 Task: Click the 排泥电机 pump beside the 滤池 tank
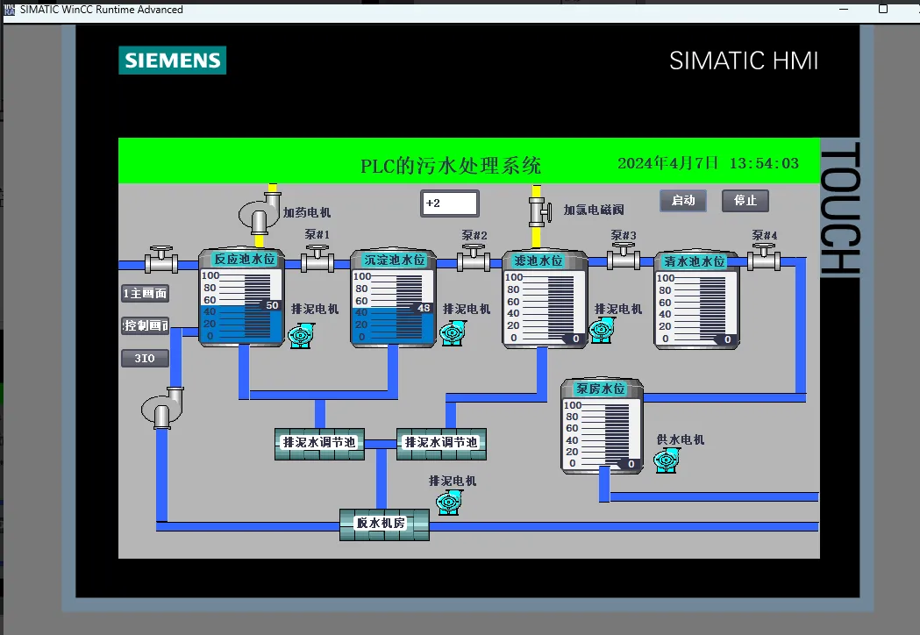pos(602,329)
